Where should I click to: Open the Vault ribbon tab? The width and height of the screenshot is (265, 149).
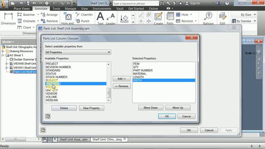[120, 9]
